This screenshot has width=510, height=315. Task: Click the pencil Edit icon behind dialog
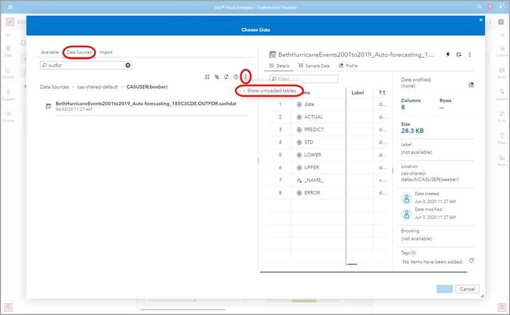(10, 22)
